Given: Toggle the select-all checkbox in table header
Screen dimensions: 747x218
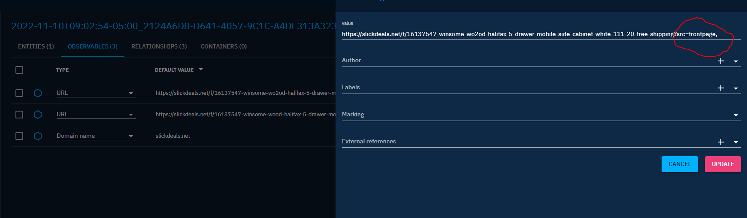Looking at the screenshot, I should tap(19, 70).
